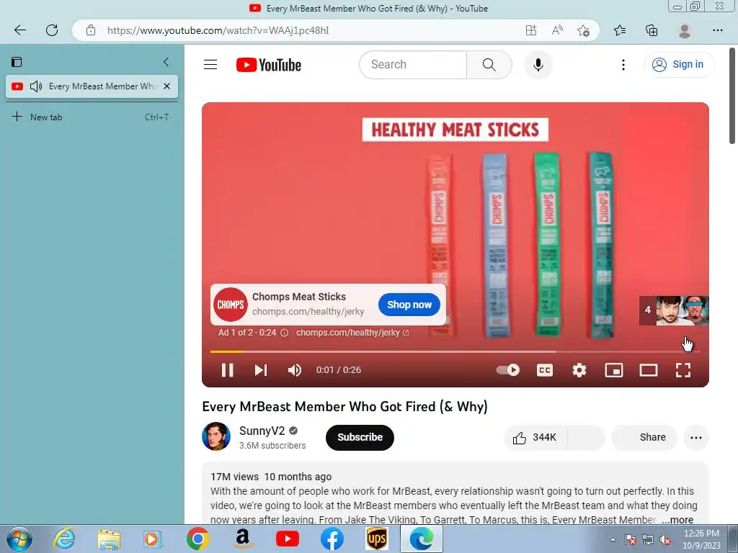The height and width of the screenshot is (553, 738).
Task: Enter full screen mode
Action: coord(683,370)
